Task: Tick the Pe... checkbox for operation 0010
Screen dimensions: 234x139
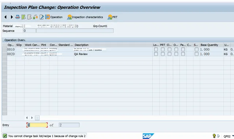Action: pos(183,49)
